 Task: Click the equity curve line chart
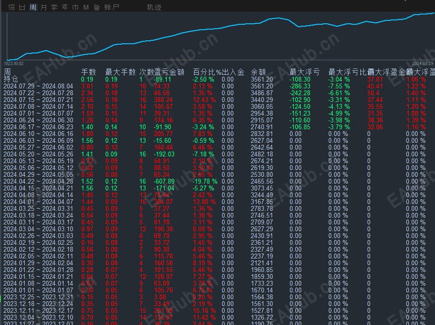point(221,35)
